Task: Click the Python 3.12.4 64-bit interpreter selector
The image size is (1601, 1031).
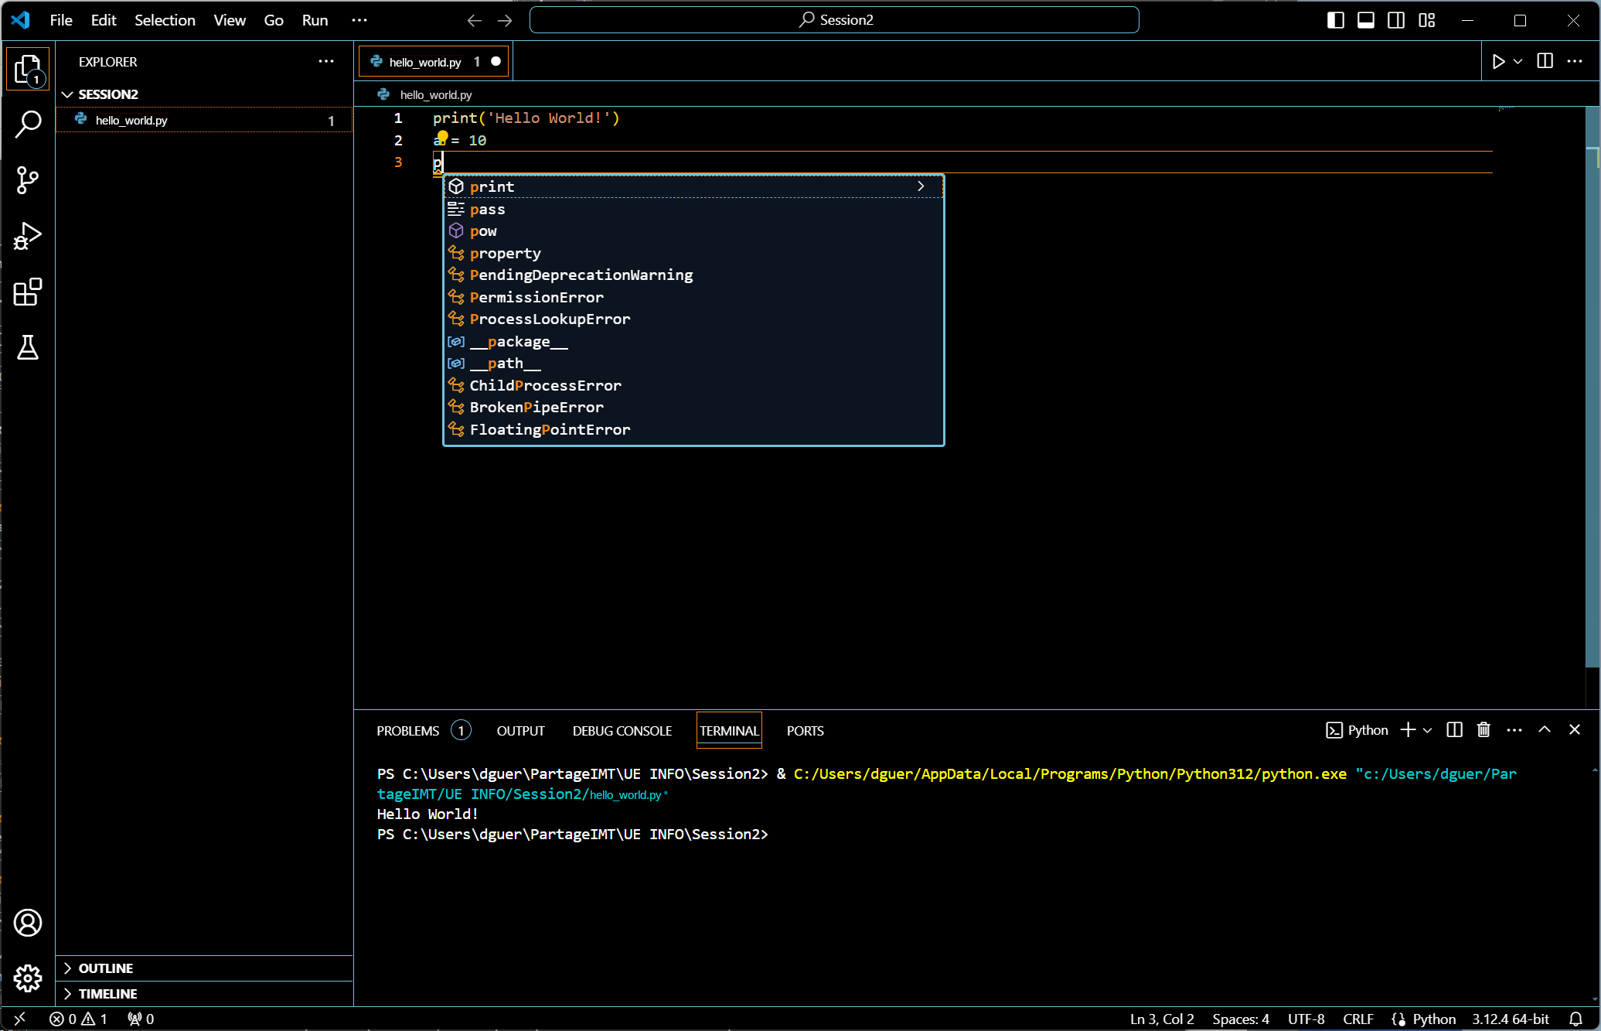Action: 1510,1019
